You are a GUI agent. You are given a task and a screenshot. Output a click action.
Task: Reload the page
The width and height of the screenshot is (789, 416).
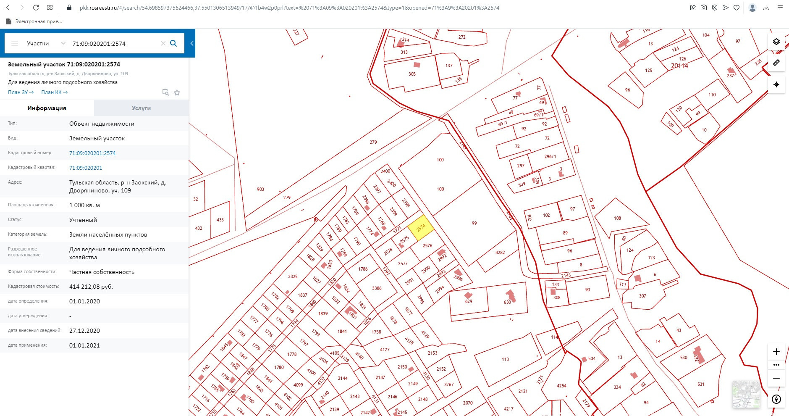[36, 8]
